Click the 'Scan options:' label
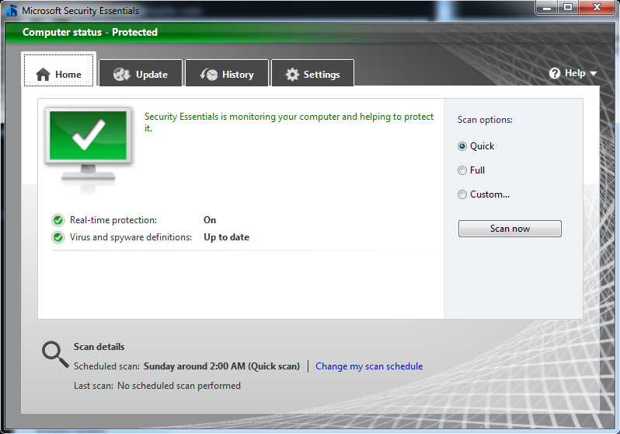Viewport: 620px width, 434px height. point(485,120)
